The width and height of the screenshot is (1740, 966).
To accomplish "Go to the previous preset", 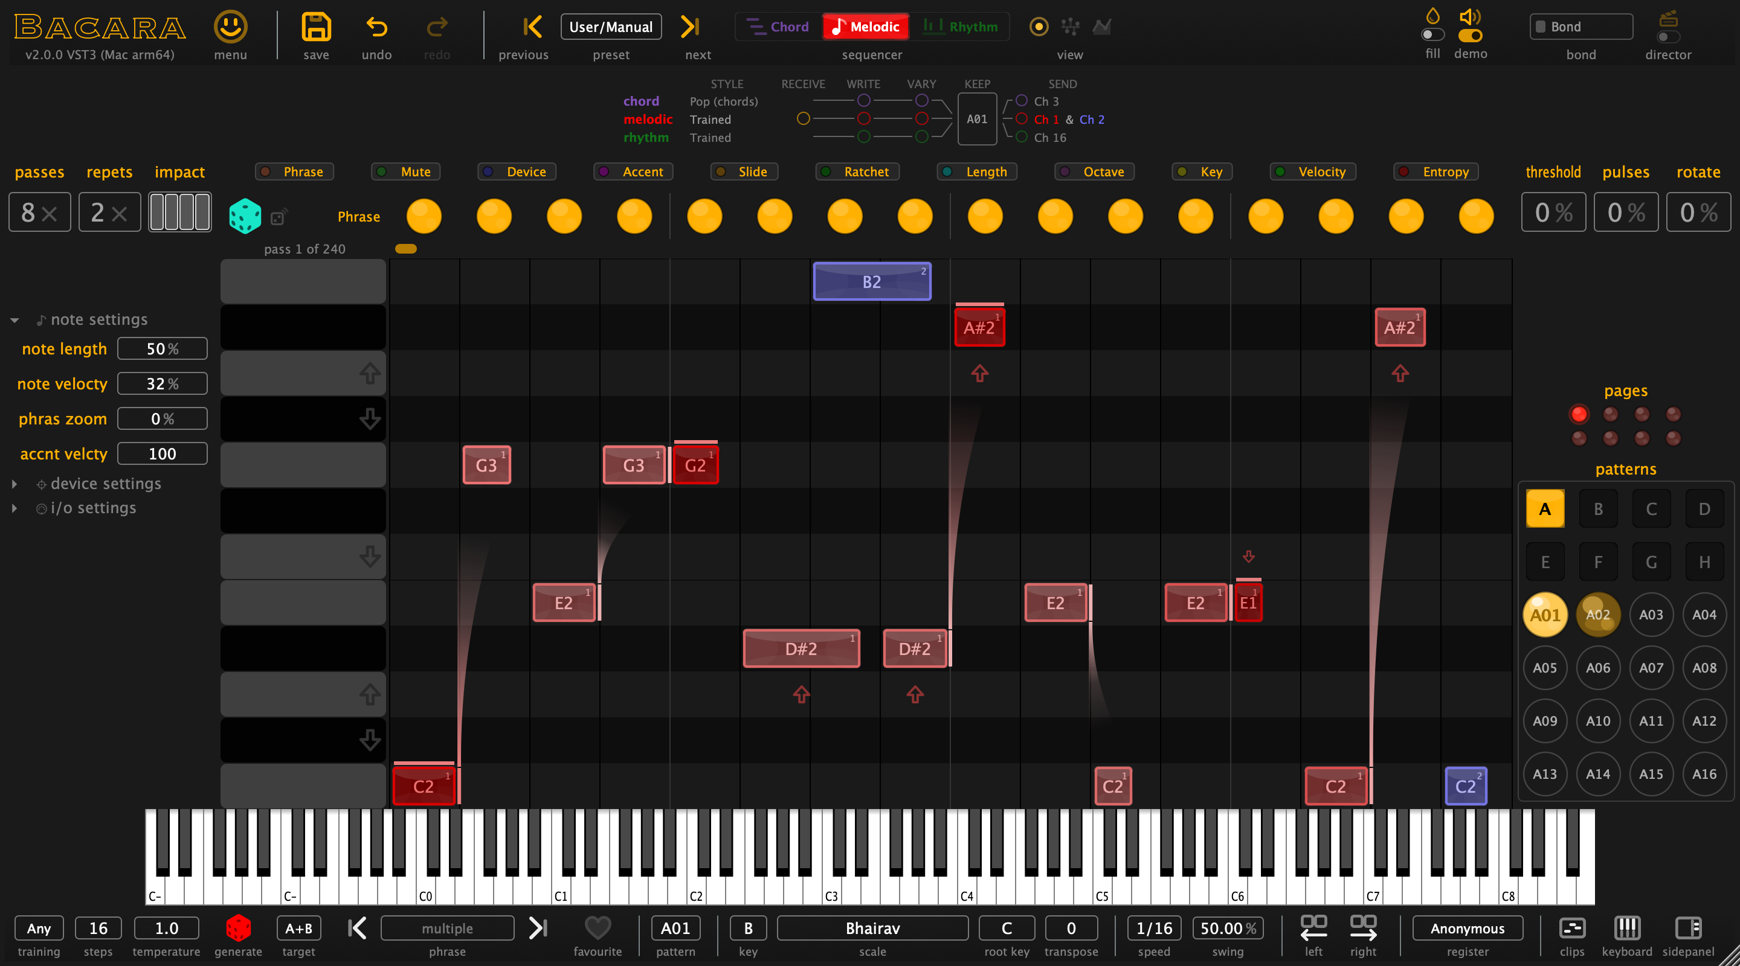I will coord(532,27).
